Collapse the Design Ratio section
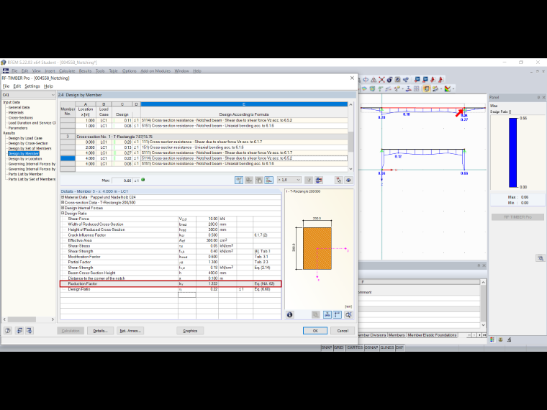This screenshot has height=410, width=547. tap(63, 214)
